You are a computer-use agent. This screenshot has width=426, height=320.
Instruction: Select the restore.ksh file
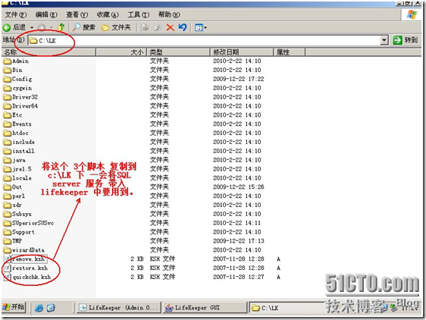[x=30, y=268]
